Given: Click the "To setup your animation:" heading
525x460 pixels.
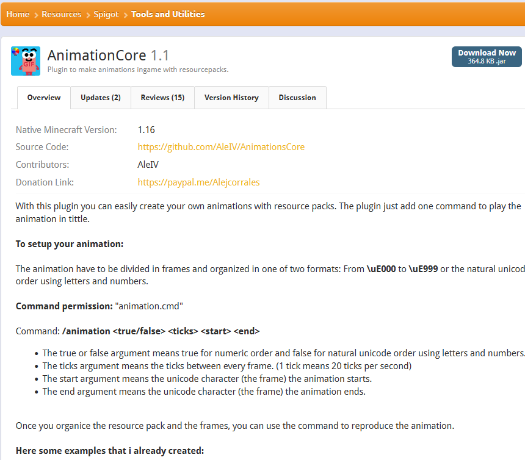Looking at the screenshot, I should [70, 244].
